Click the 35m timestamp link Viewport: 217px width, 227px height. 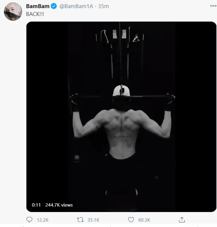(104, 6)
